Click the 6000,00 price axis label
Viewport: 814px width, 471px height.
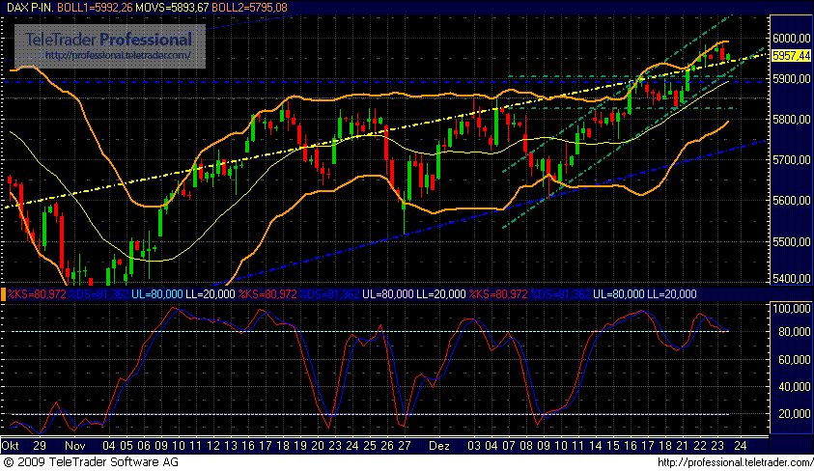[791, 38]
